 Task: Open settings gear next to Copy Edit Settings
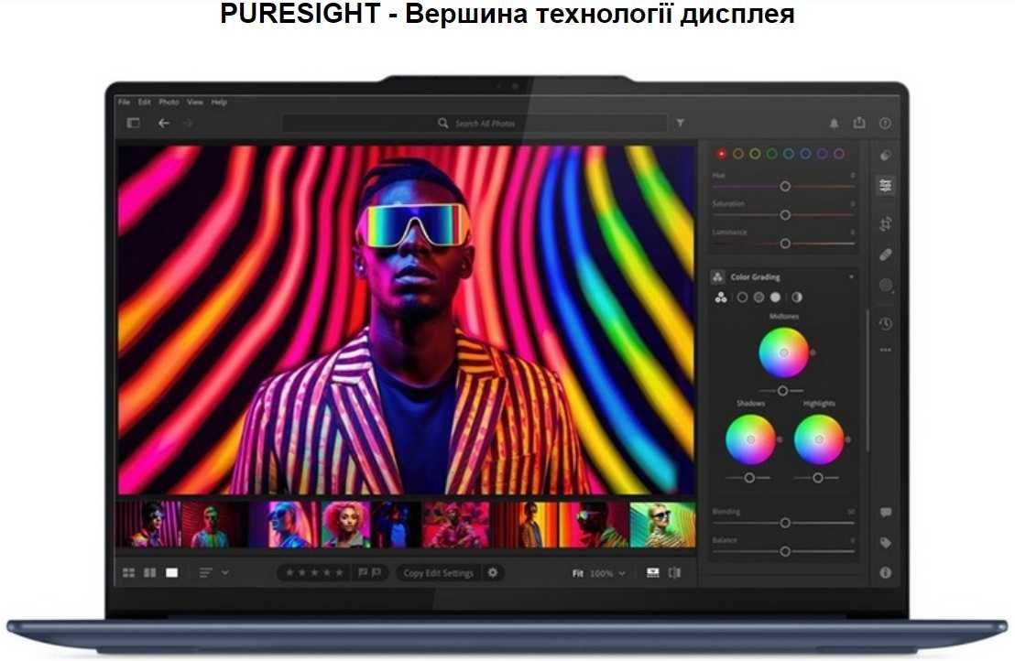click(x=493, y=572)
